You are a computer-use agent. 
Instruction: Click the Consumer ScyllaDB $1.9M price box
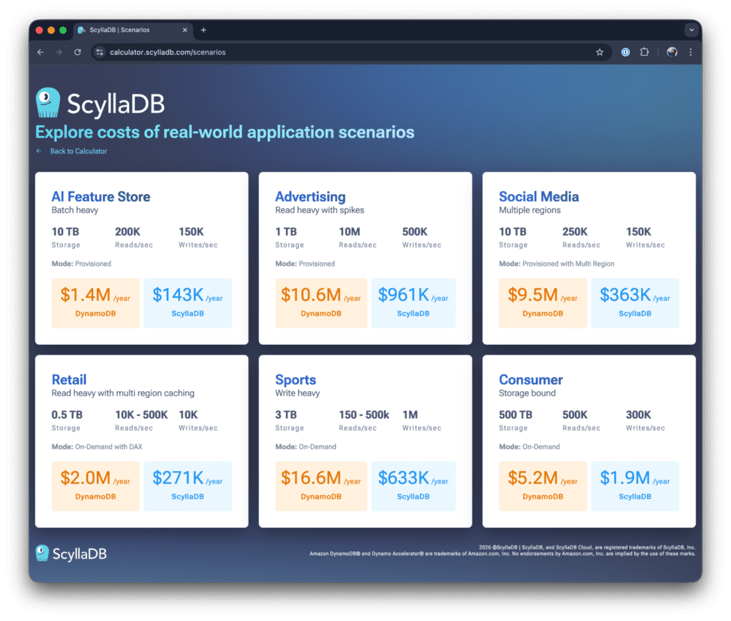635,486
